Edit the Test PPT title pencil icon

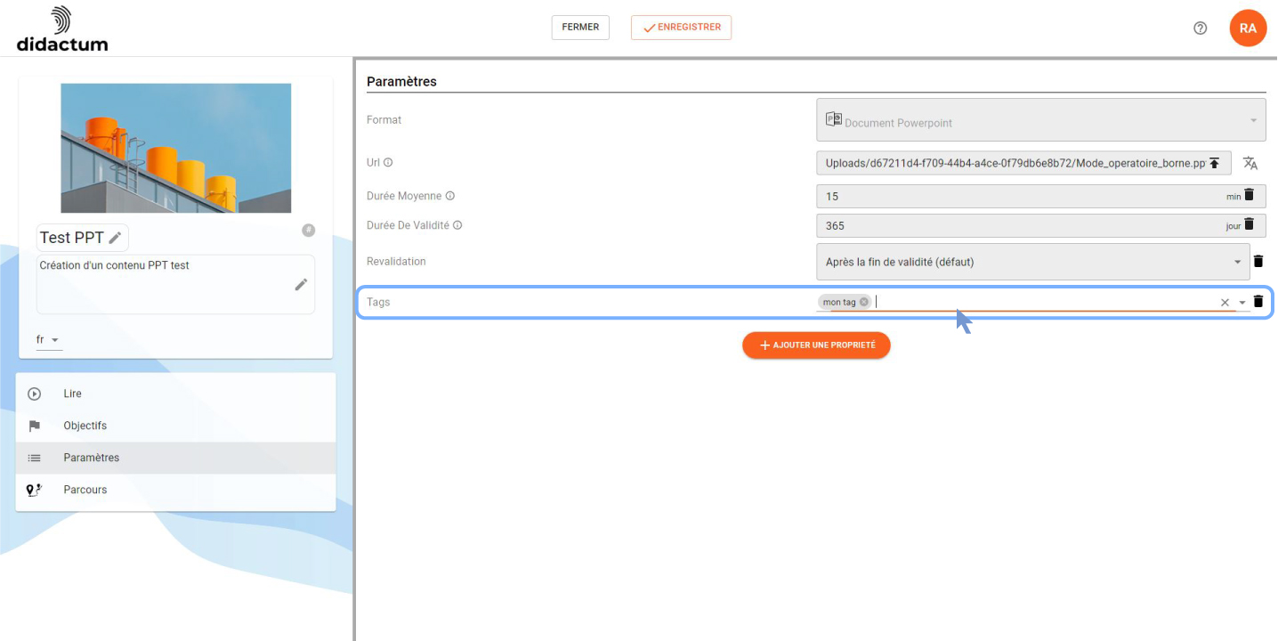pos(115,238)
